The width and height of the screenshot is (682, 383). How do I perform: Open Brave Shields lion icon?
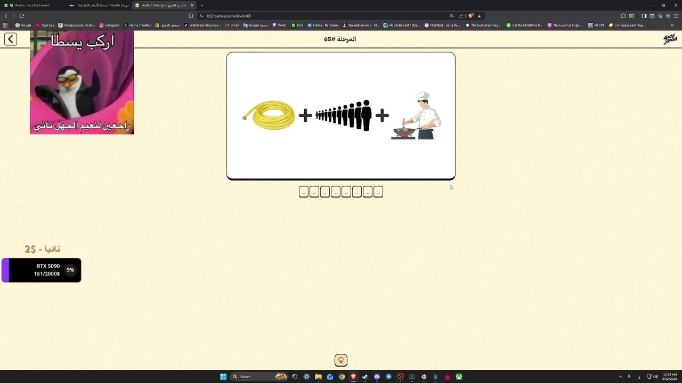[x=470, y=16]
